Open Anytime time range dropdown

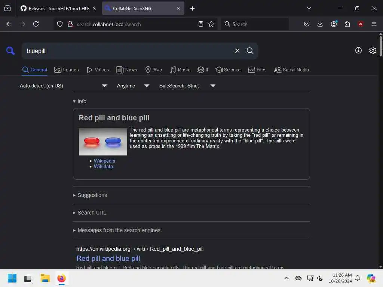[x=133, y=86]
